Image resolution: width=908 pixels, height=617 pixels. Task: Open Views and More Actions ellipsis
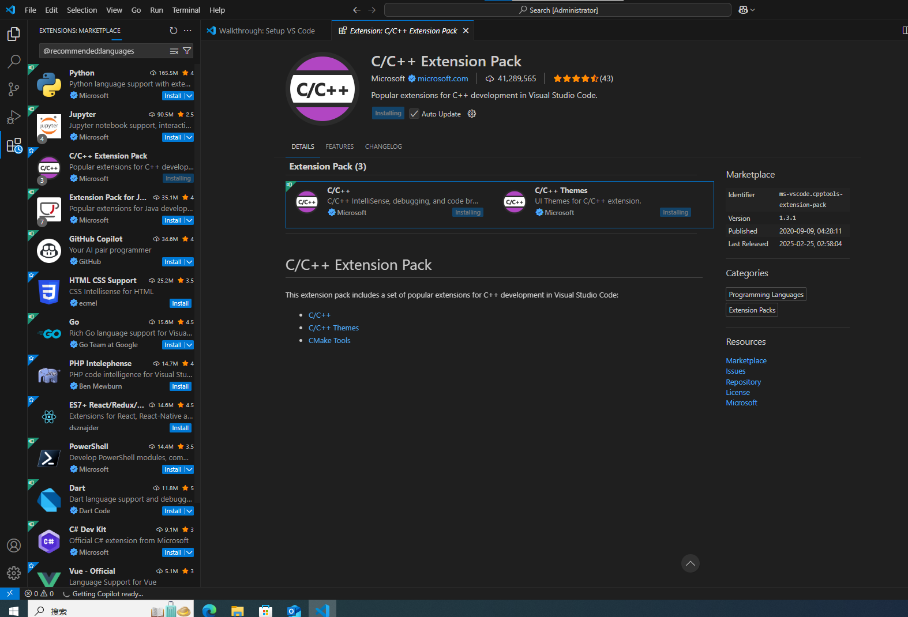pos(187,31)
